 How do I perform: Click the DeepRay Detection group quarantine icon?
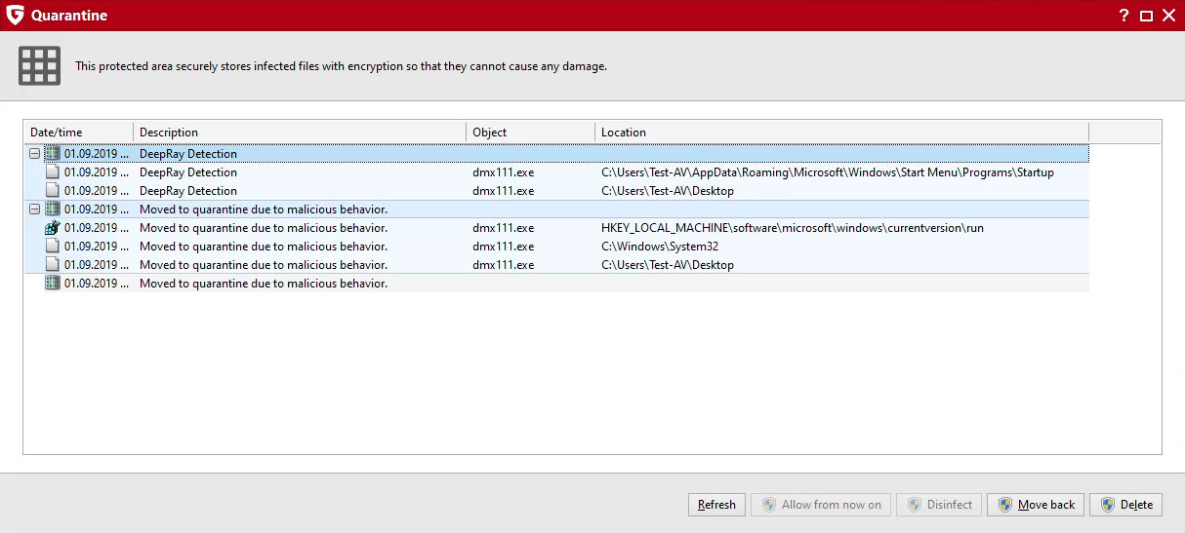pyautogui.click(x=53, y=154)
